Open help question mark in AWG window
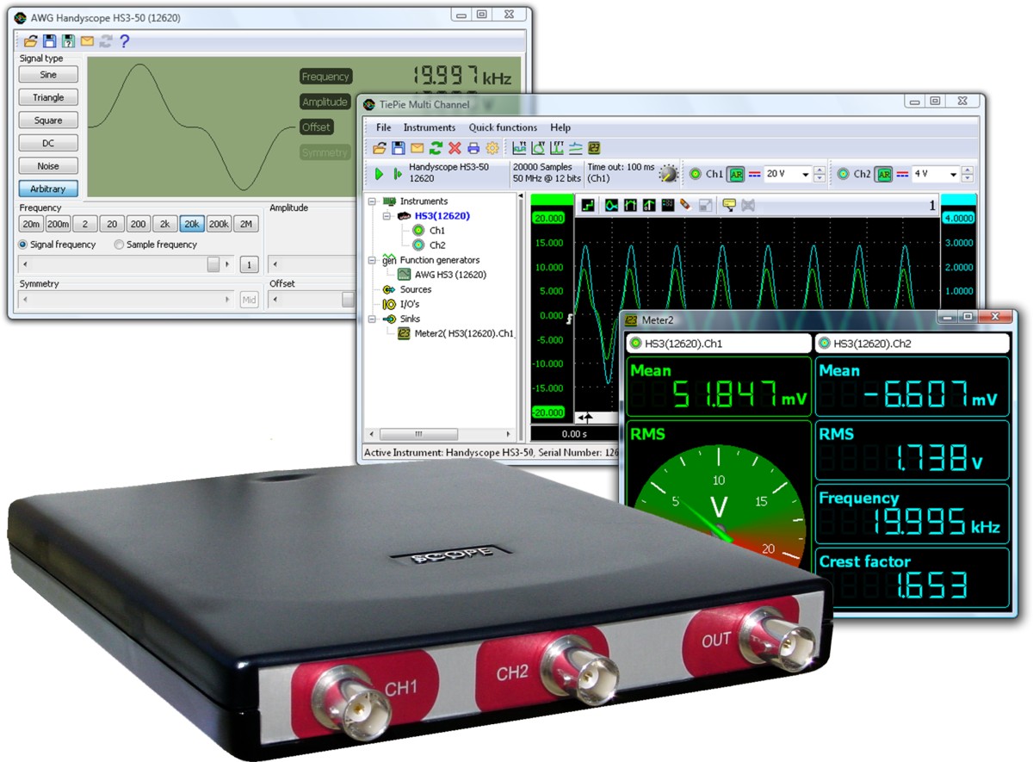 click(125, 40)
